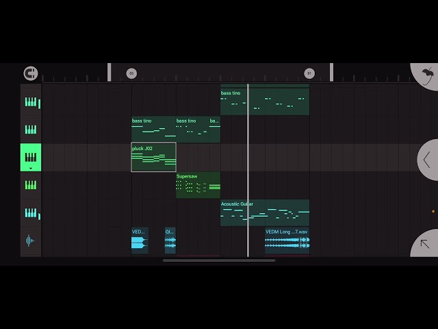Select the pluck J02 clip
The image size is (438, 329).
(153, 157)
